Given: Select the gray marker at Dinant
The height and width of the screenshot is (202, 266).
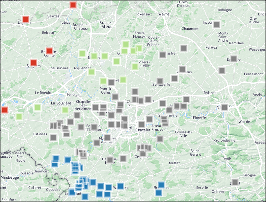Looking at the screenshot, I should (235, 182).
